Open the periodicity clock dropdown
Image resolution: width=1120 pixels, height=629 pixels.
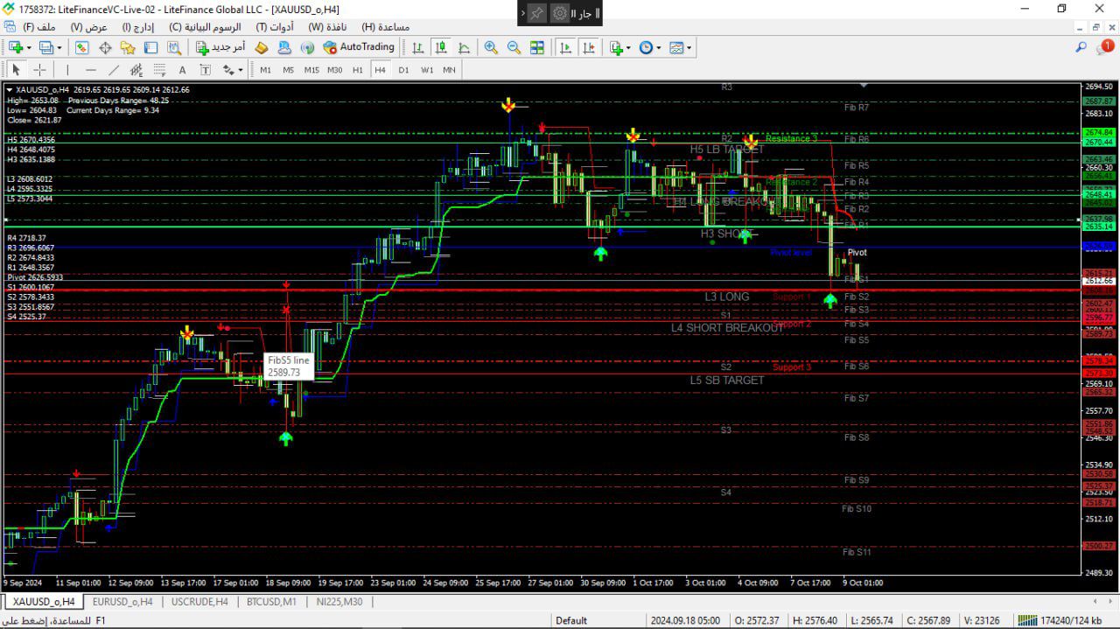pos(657,47)
